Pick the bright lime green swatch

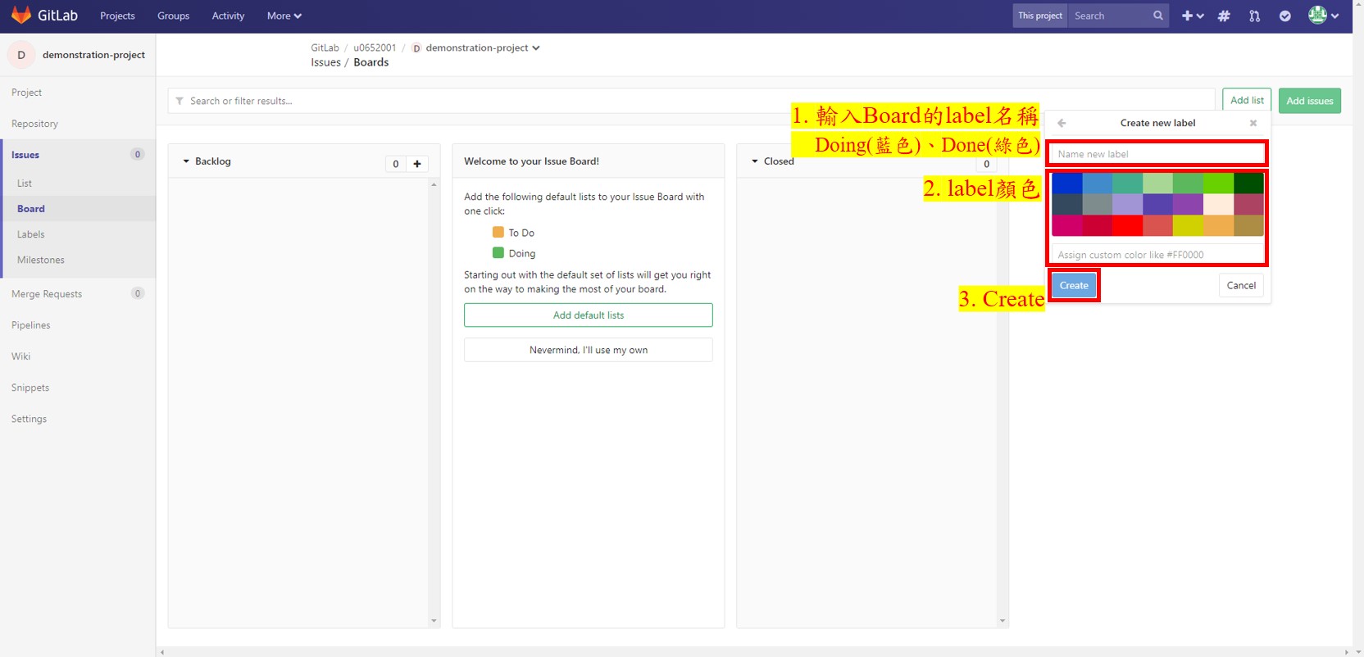pyautogui.click(x=1218, y=183)
